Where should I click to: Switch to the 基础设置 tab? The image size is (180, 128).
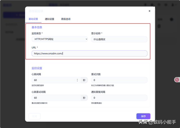pyautogui.click(x=33, y=19)
